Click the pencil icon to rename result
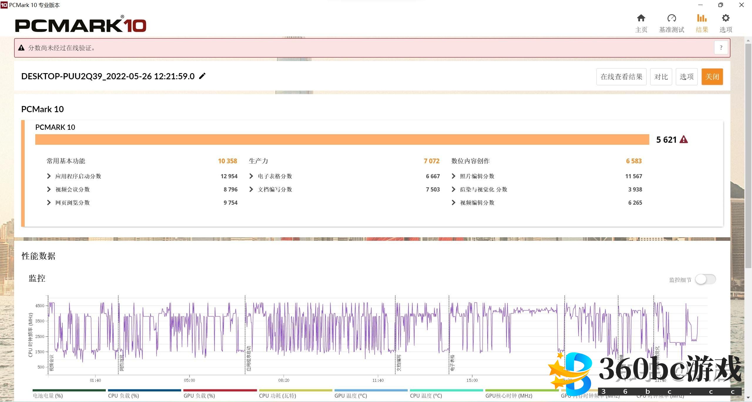The height and width of the screenshot is (402, 752). tap(202, 76)
